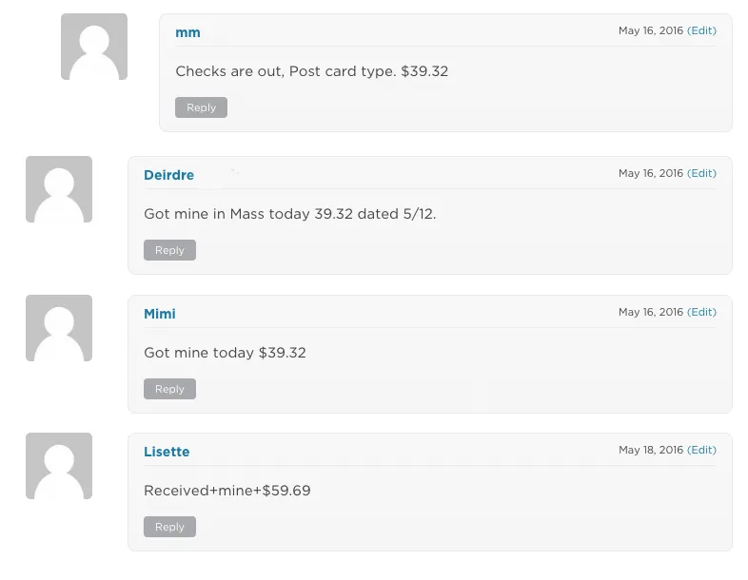Edit Lisette's comment
Image resolution: width=748 pixels, height=580 pixels.
click(x=701, y=450)
